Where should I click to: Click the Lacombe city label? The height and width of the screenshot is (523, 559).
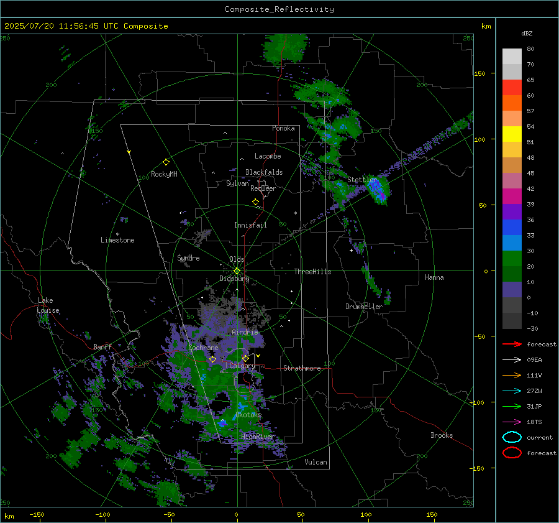pos(268,156)
